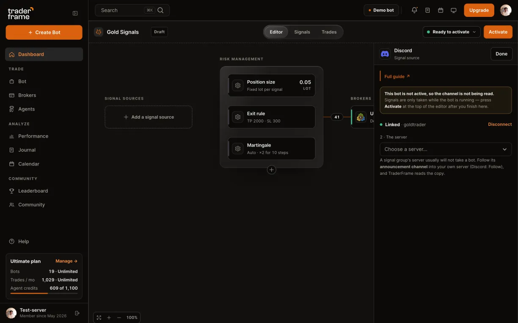
Task: Click the Upgrade button
Action: (x=479, y=10)
